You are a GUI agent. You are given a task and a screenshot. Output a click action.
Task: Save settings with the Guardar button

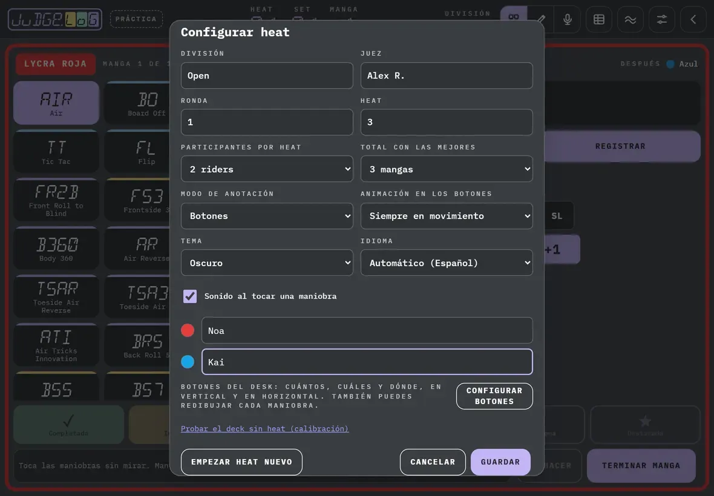[500, 462]
